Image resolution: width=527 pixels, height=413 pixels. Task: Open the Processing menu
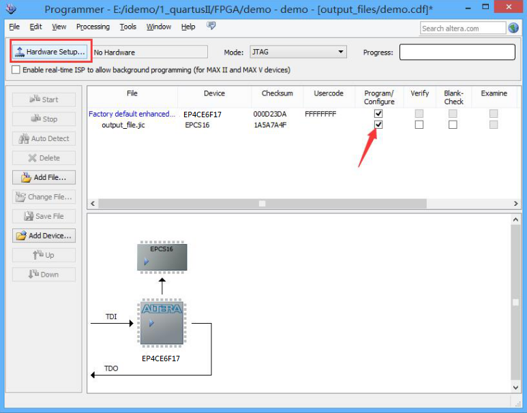[93, 27]
